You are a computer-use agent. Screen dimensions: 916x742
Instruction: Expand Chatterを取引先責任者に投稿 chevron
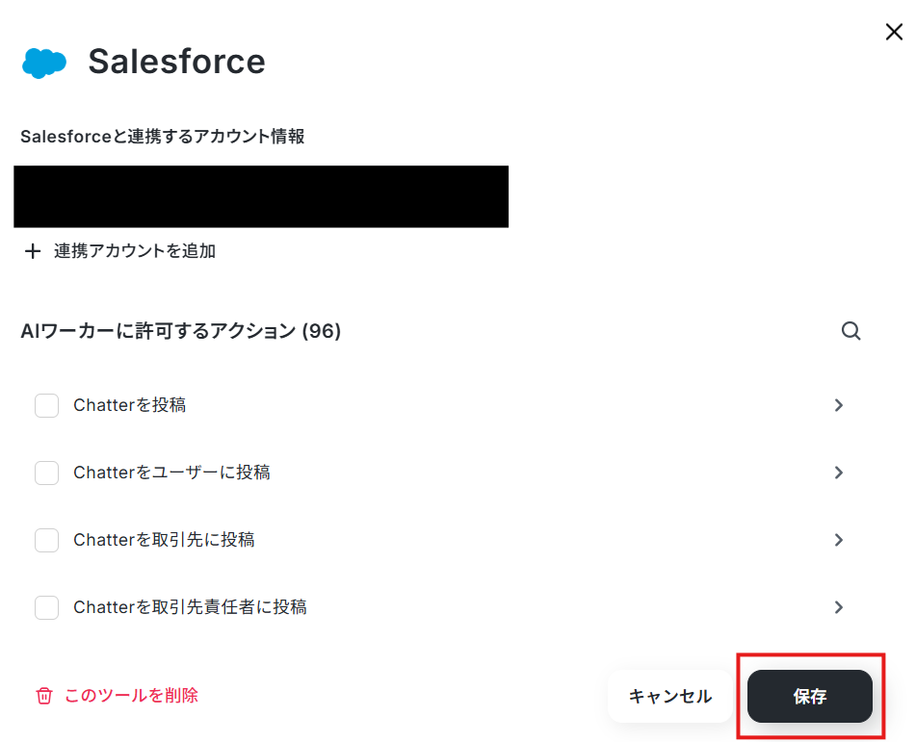[x=839, y=607]
